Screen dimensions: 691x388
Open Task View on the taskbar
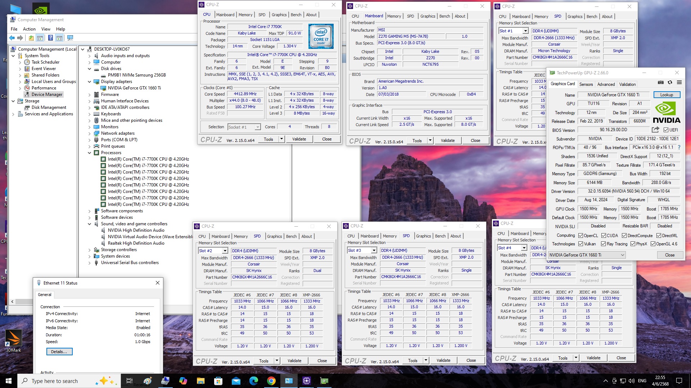130,381
